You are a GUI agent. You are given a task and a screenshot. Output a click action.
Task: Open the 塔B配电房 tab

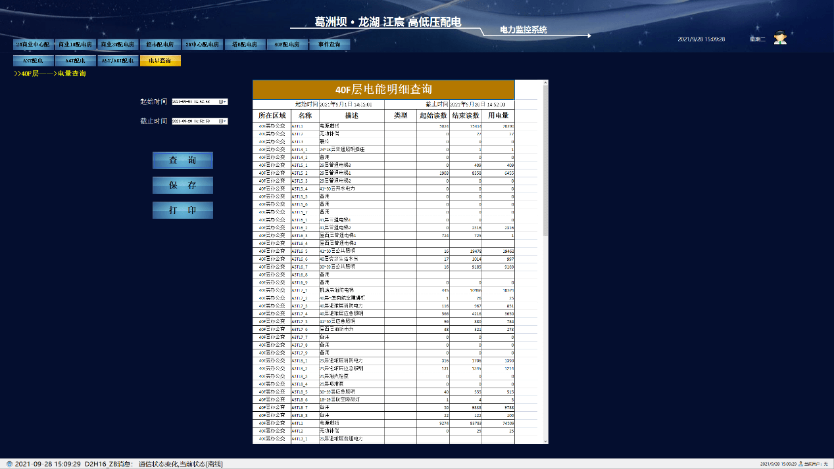point(245,45)
